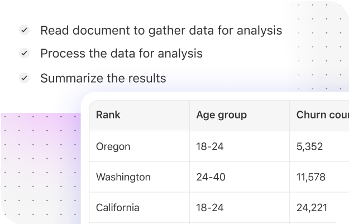Click California's 18-24 age group cell
Image resolution: width=349 pixels, height=224 pixels.
240,208
